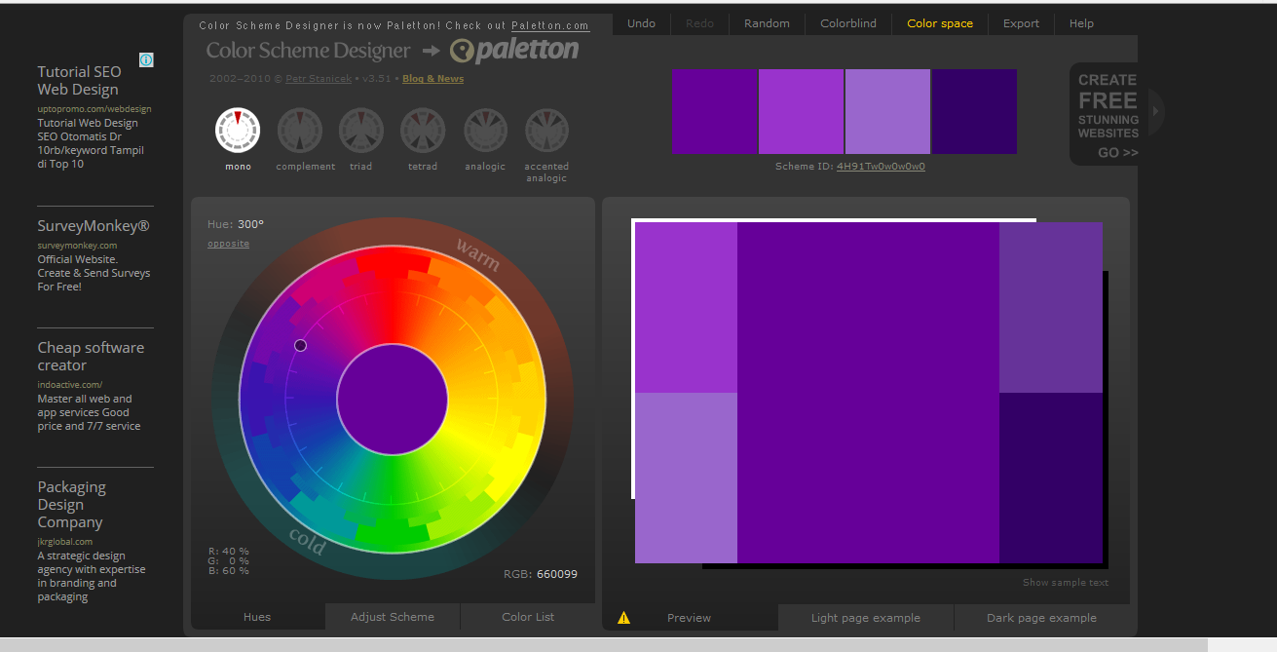Choose the triad scheme icon

(x=361, y=131)
